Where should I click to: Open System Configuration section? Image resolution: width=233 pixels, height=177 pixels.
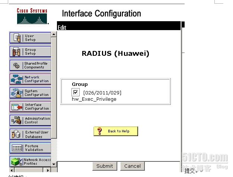(30, 93)
